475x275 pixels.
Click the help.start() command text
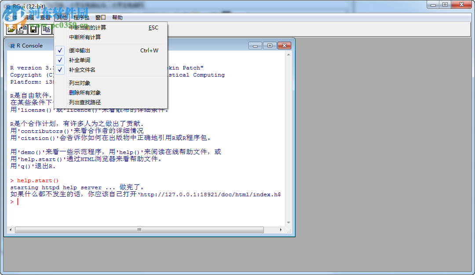[x=37, y=181]
